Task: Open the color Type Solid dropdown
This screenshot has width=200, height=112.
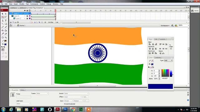Action: tap(168, 61)
